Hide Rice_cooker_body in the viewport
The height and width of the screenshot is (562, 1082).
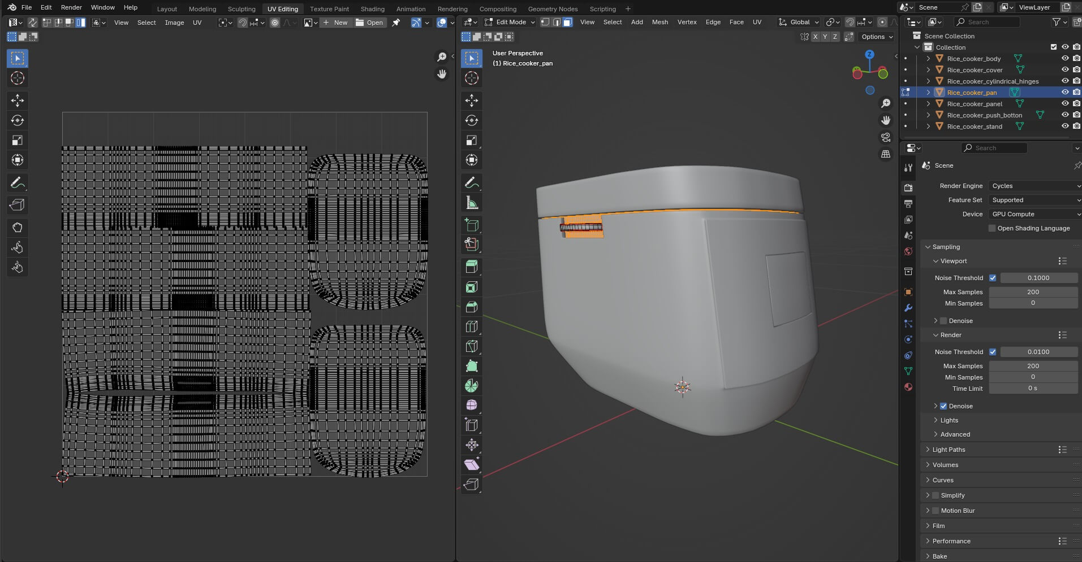coord(1065,59)
